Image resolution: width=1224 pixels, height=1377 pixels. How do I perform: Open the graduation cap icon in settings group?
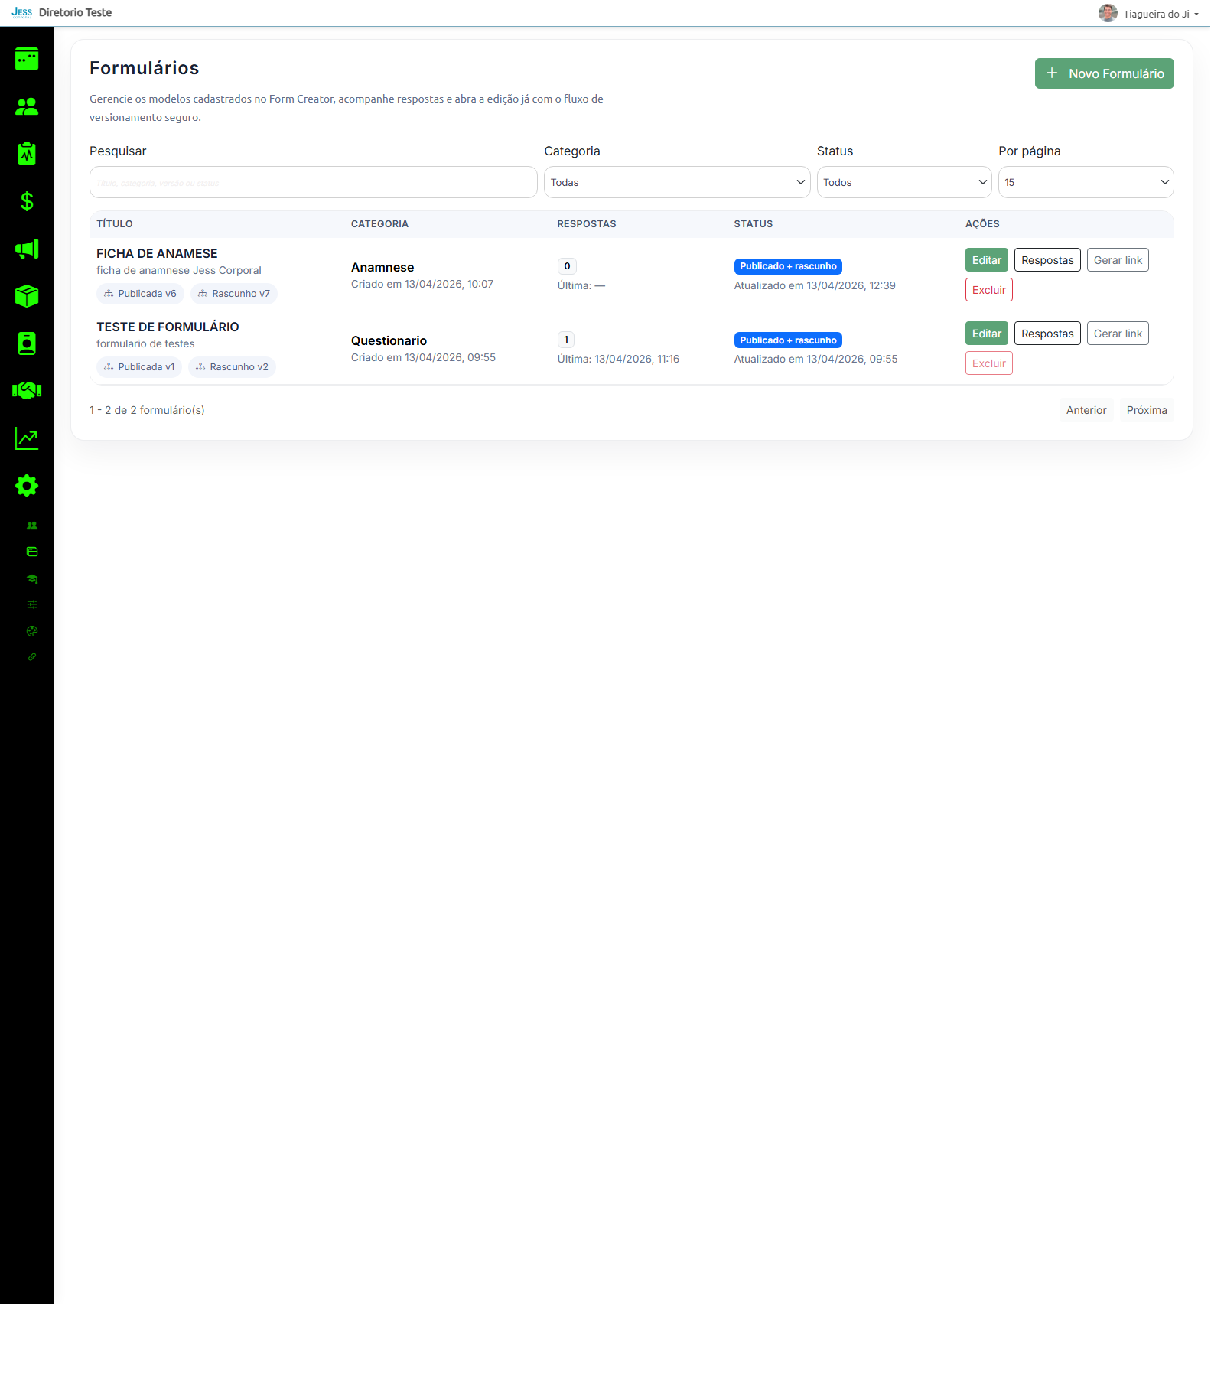32,579
